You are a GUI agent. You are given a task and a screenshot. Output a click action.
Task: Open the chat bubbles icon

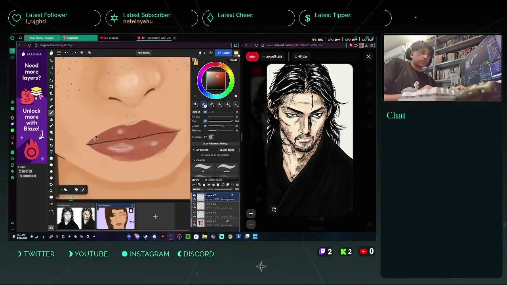click(66, 190)
